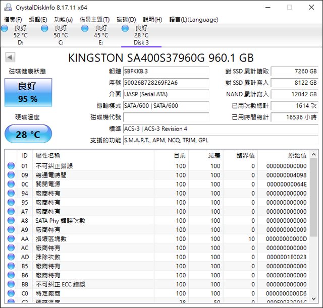
Task: Select drive C: status orb at 50 °C
Action: pyautogui.click(x=45, y=28)
